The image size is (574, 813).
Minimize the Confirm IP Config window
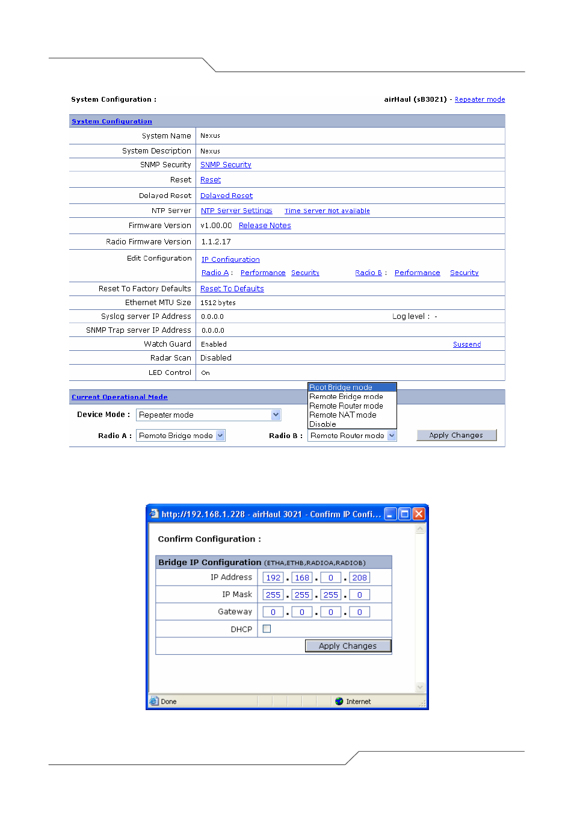pyautogui.click(x=390, y=514)
